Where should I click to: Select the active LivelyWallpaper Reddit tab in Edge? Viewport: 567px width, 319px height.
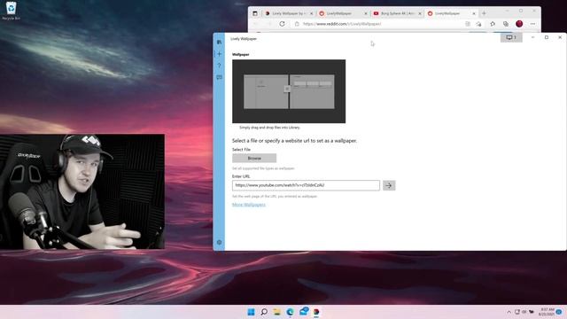pyautogui.click(x=451, y=13)
